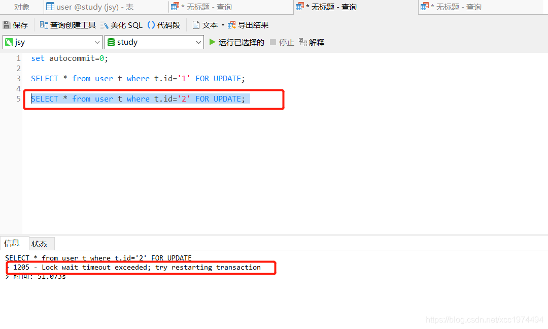The image size is (548, 329).
Task: Click the 'set autocommit=0;' line in editor
Action: tap(70, 58)
